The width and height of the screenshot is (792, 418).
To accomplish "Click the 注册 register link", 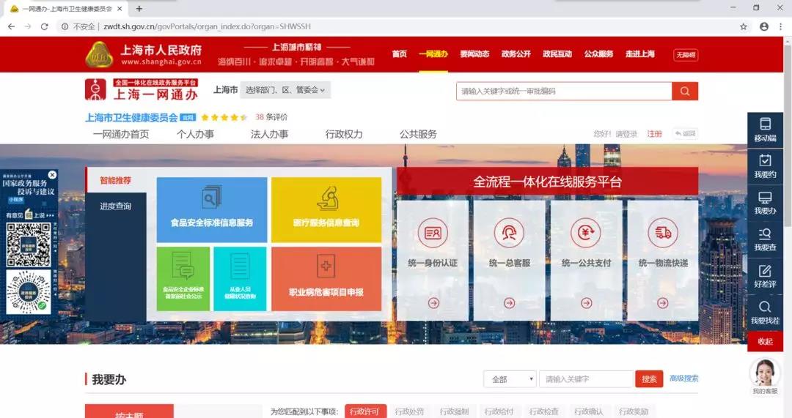I will click(655, 134).
